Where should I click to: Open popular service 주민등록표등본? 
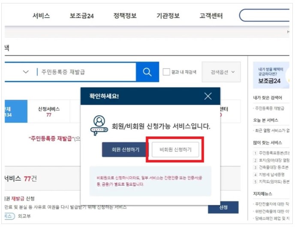click(274, 153)
